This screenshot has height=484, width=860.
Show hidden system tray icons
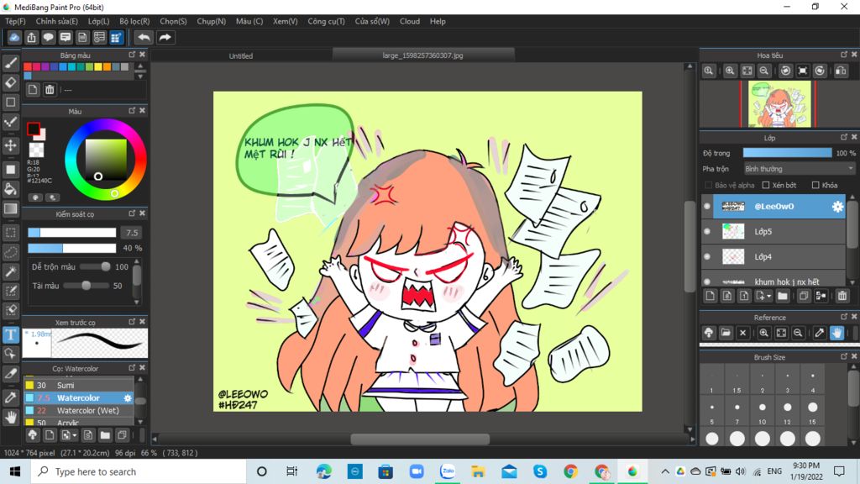(x=665, y=471)
